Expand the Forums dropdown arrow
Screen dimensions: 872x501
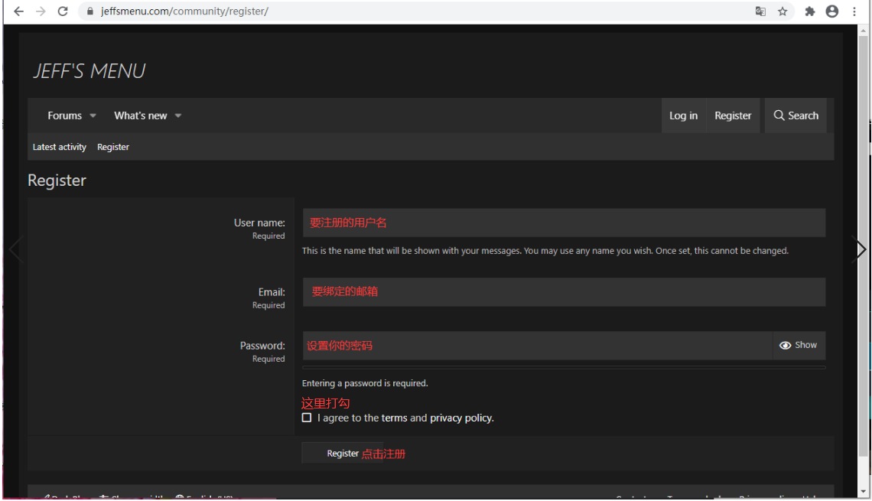point(93,115)
